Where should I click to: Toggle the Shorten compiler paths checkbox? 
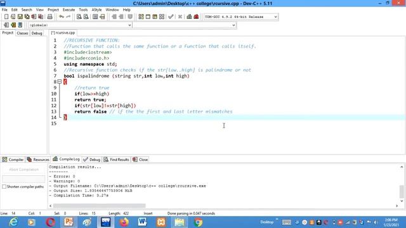click(4, 186)
